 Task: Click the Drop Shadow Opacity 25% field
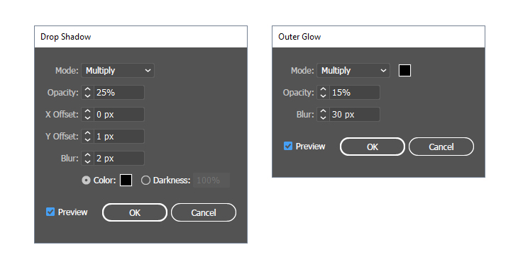119,92
